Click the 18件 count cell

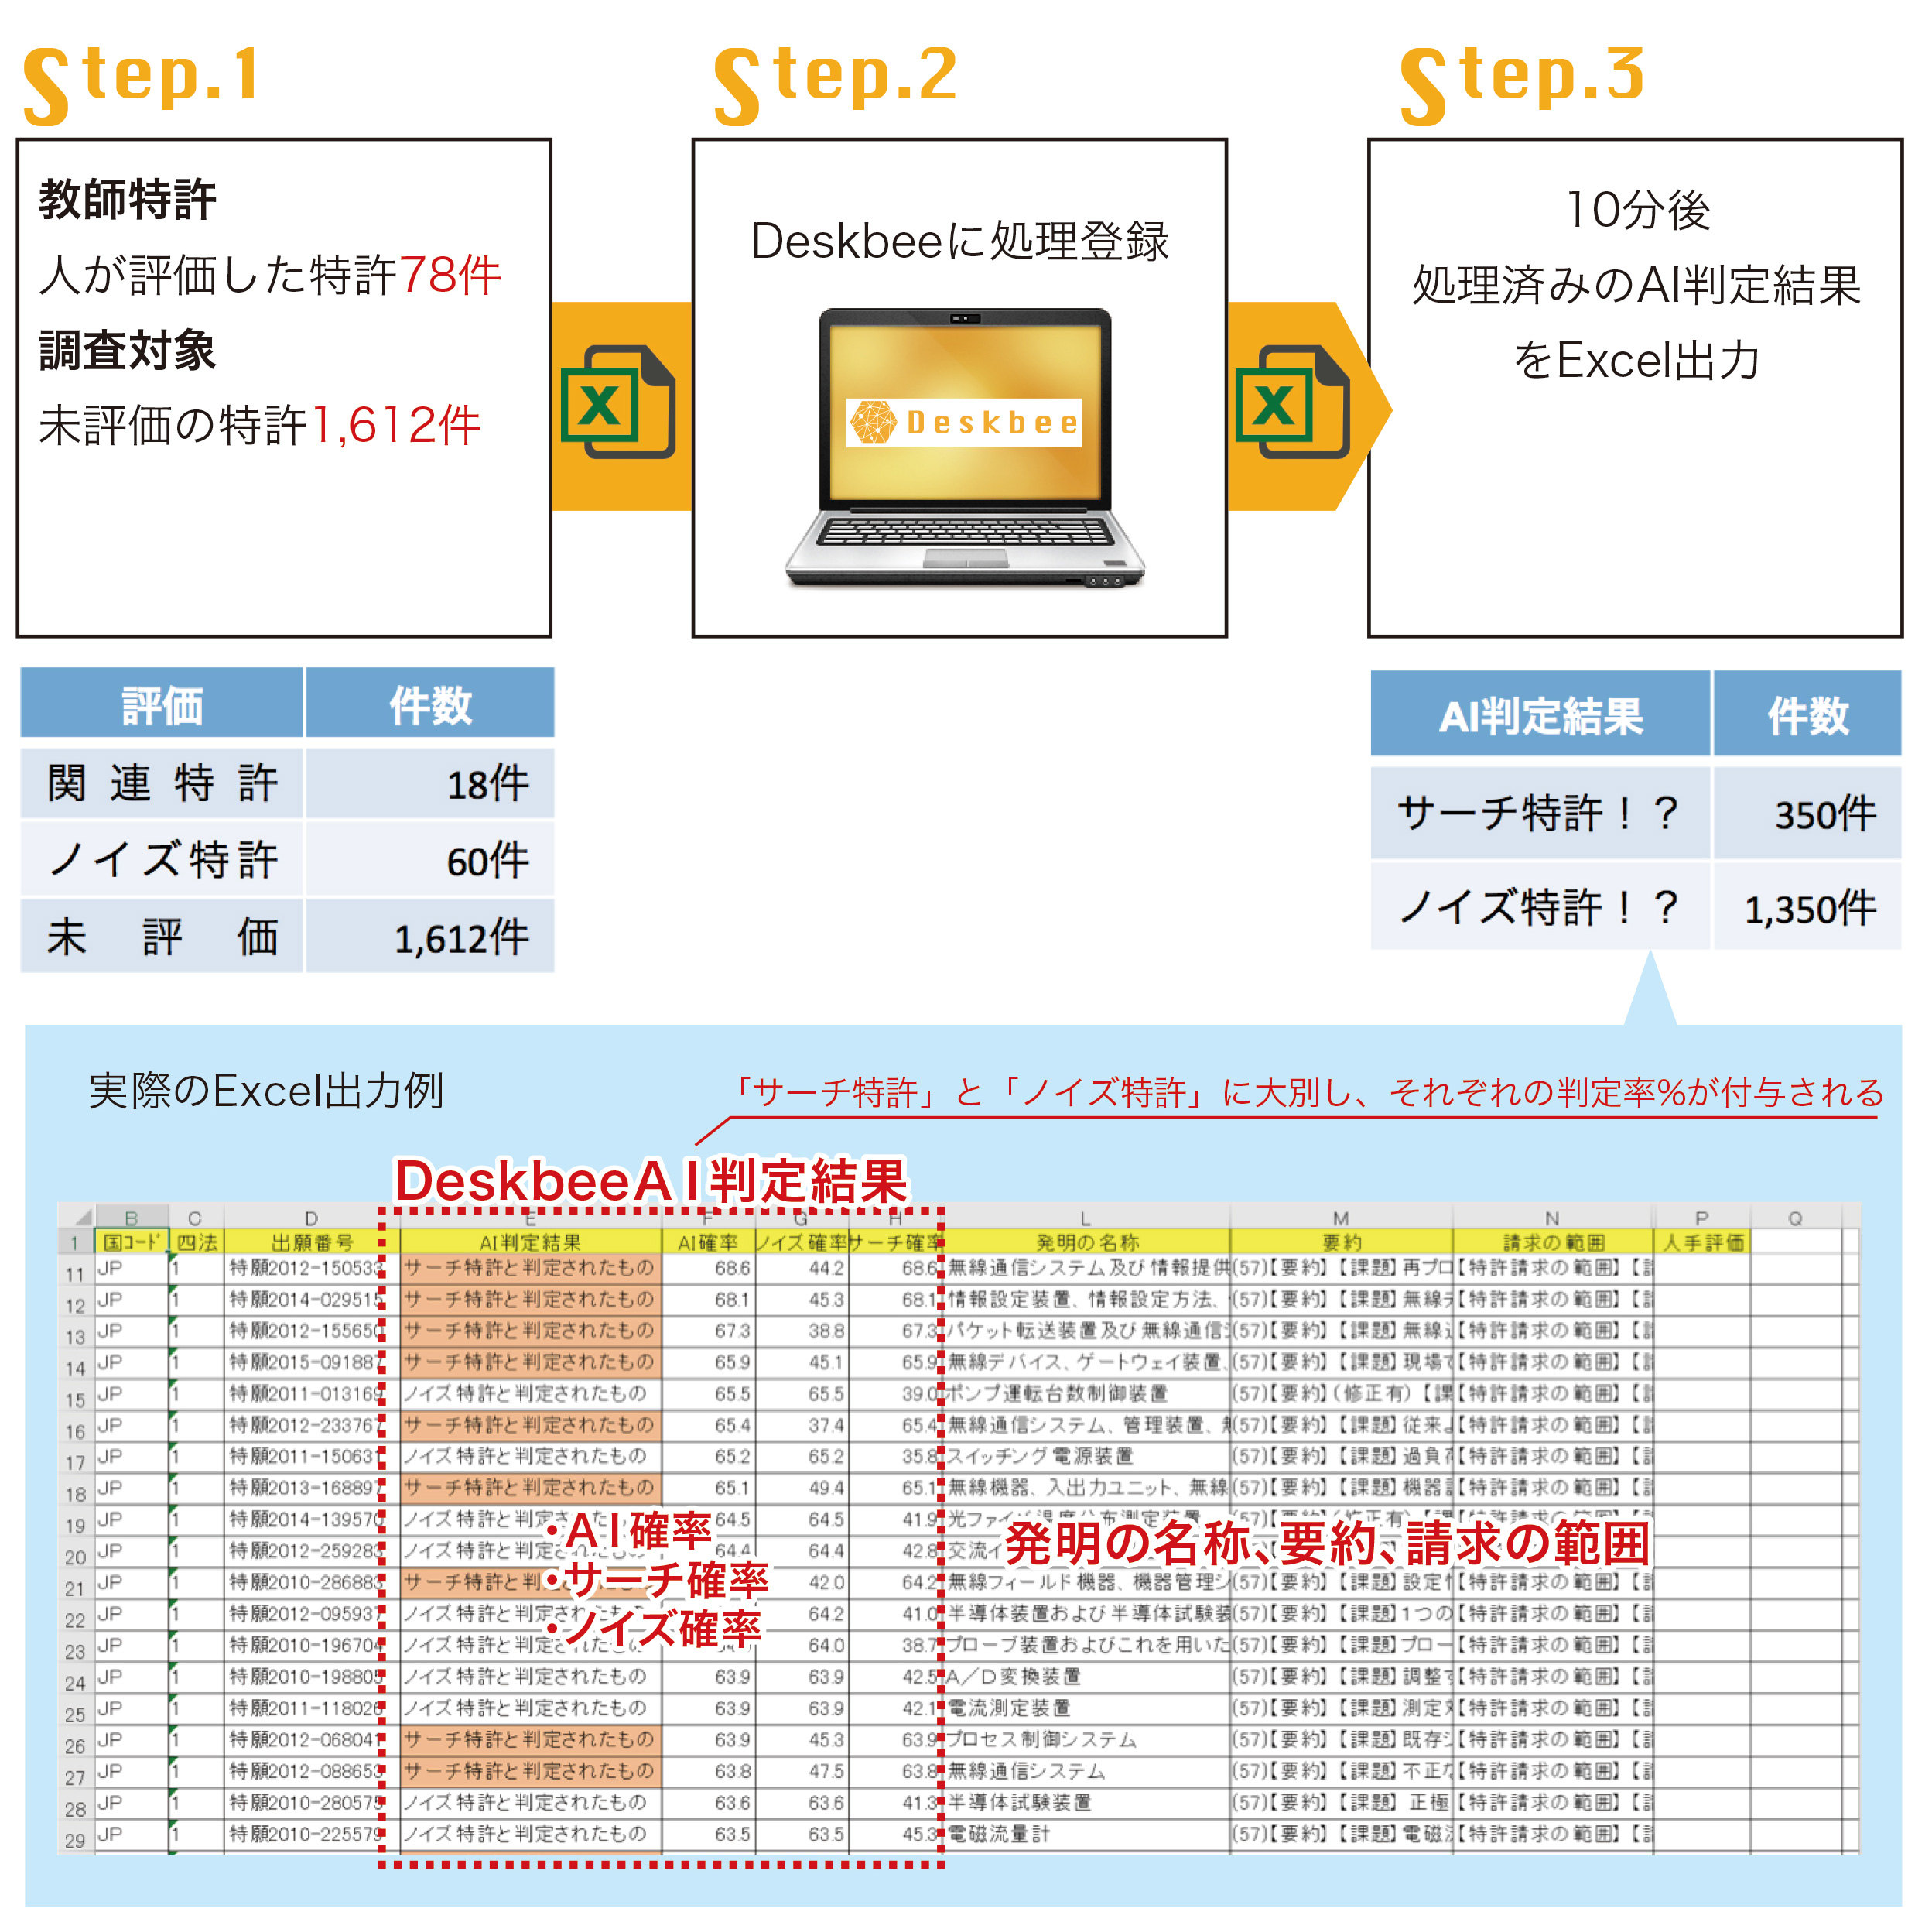[x=430, y=783]
